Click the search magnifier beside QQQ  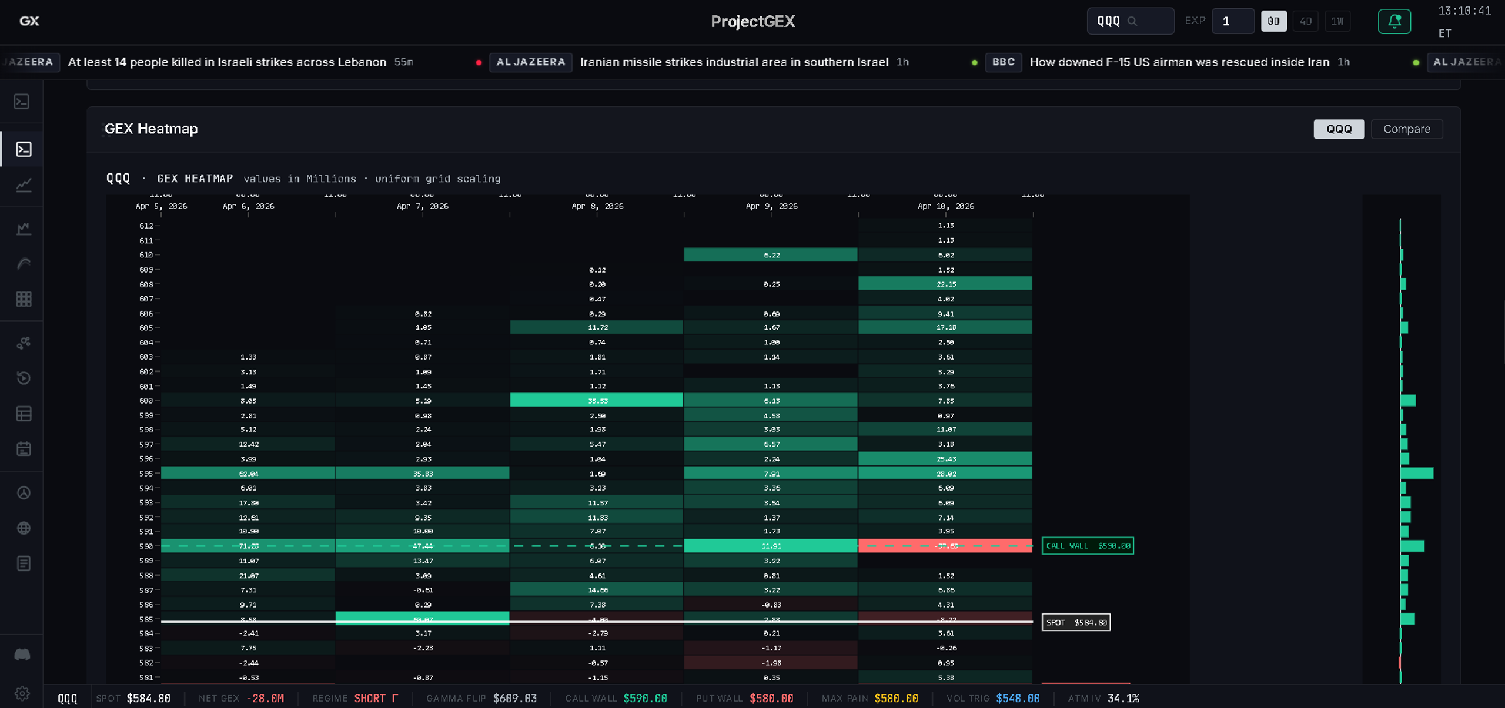[x=1132, y=21]
